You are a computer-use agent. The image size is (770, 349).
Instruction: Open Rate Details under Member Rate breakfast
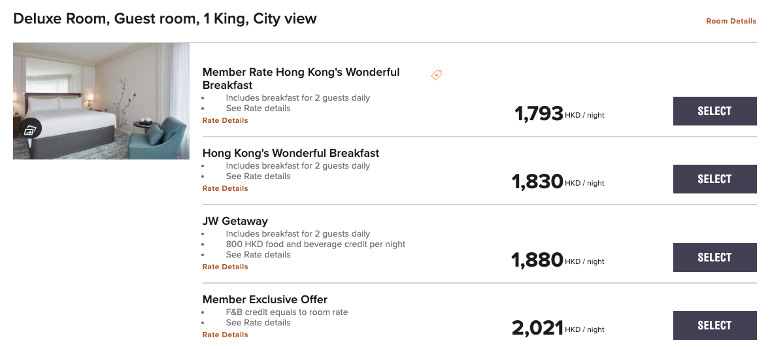tap(225, 120)
